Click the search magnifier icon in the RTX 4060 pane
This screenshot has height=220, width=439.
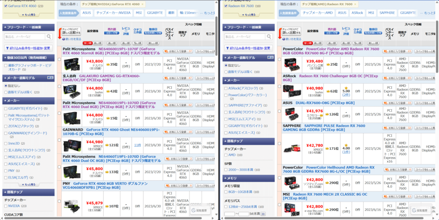49,37
